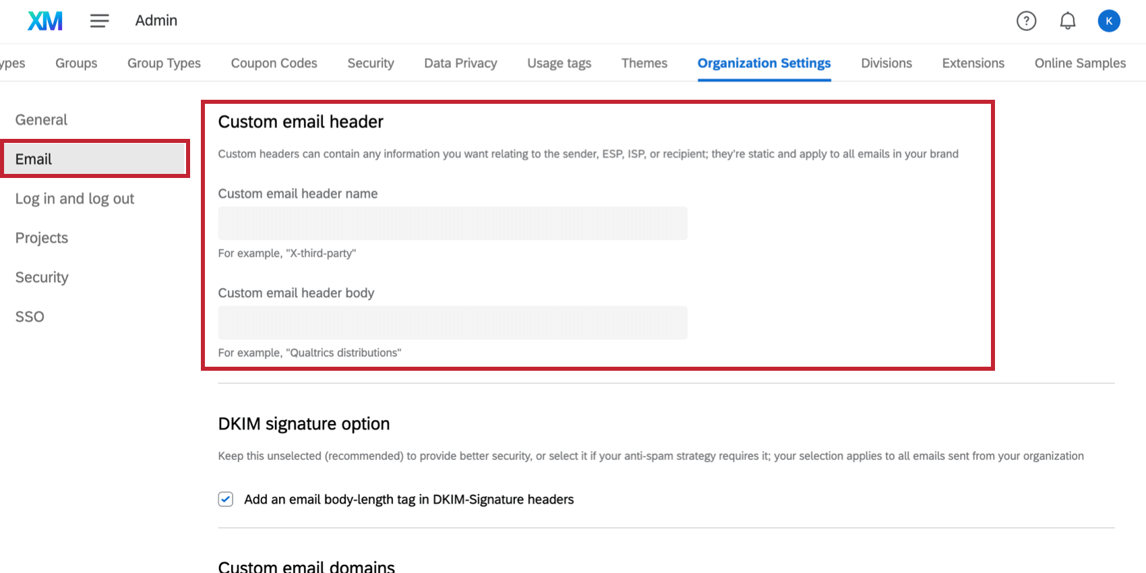Image resolution: width=1146 pixels, height=573 pixels.
Task: Click the 'X-third-party' example hint text
Action: (x=286, y=253)
